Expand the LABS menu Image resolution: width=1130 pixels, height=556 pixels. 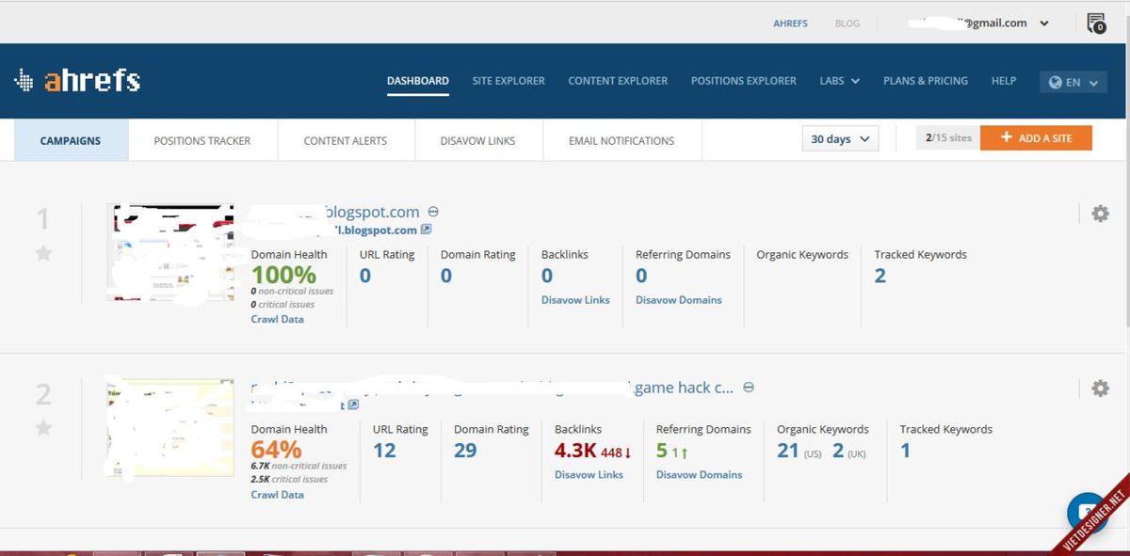839,81
